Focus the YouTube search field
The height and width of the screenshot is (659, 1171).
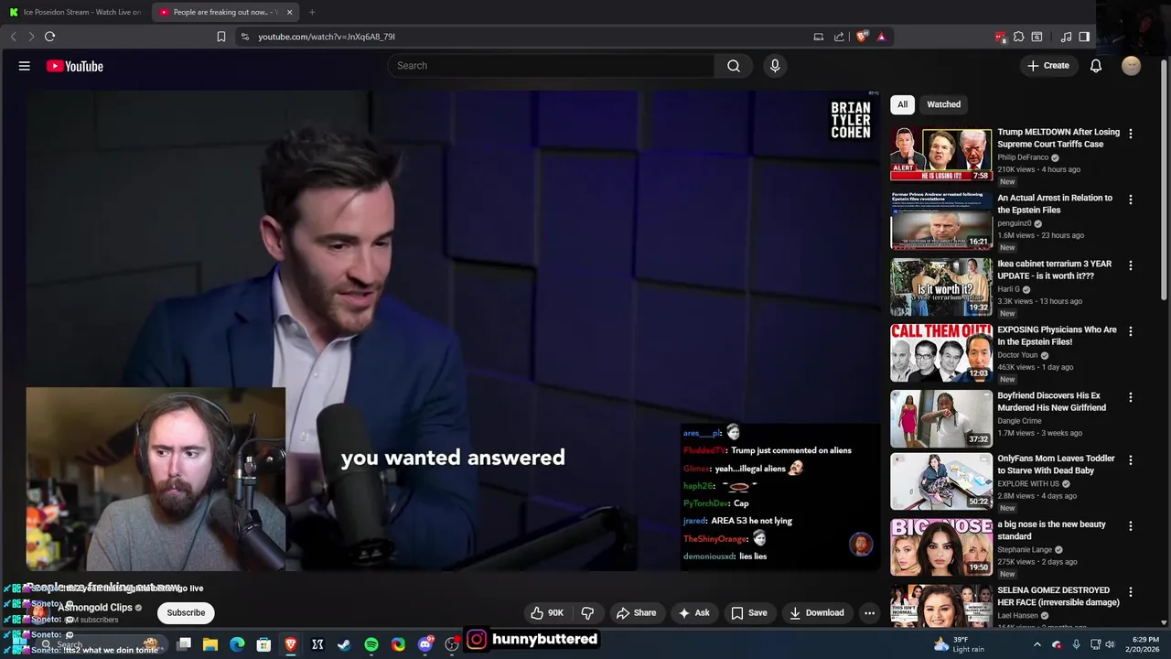tap(551, 66)
